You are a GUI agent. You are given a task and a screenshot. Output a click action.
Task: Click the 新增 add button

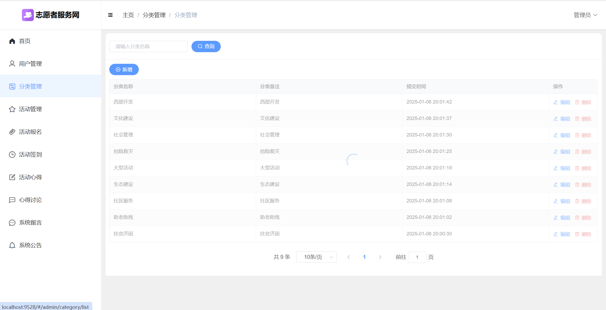[x=124, y=70]
